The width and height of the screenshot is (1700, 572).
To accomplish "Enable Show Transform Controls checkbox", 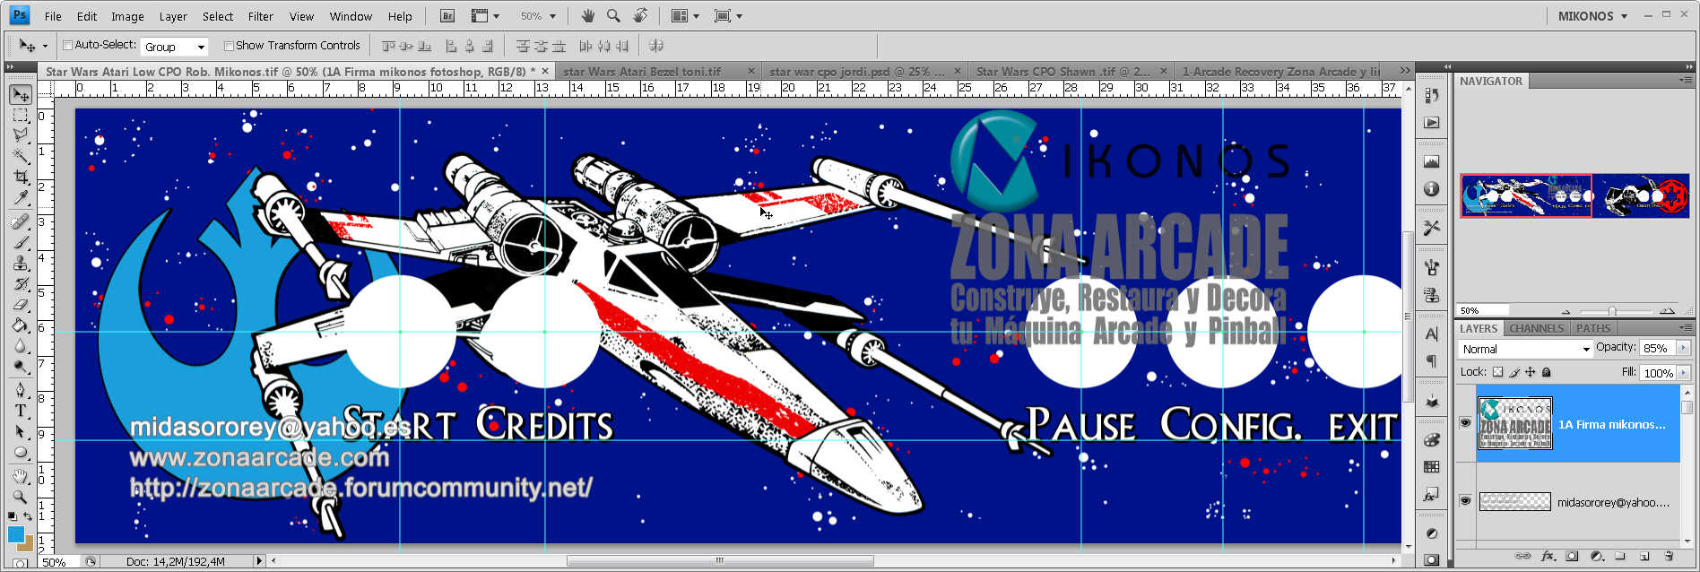I will coord(229,46).
